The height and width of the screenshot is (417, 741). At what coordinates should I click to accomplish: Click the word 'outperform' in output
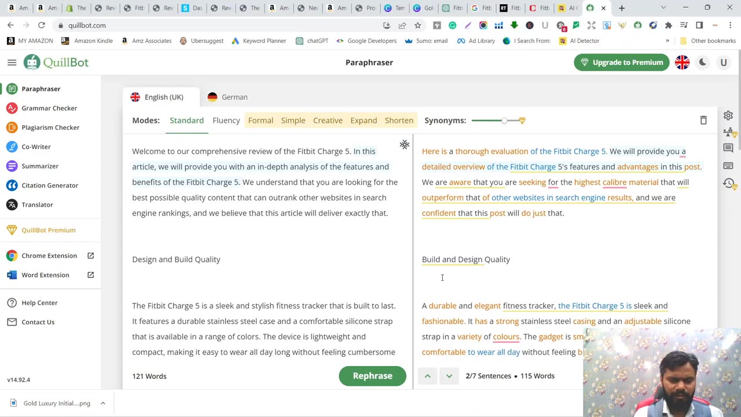point(442,197)
